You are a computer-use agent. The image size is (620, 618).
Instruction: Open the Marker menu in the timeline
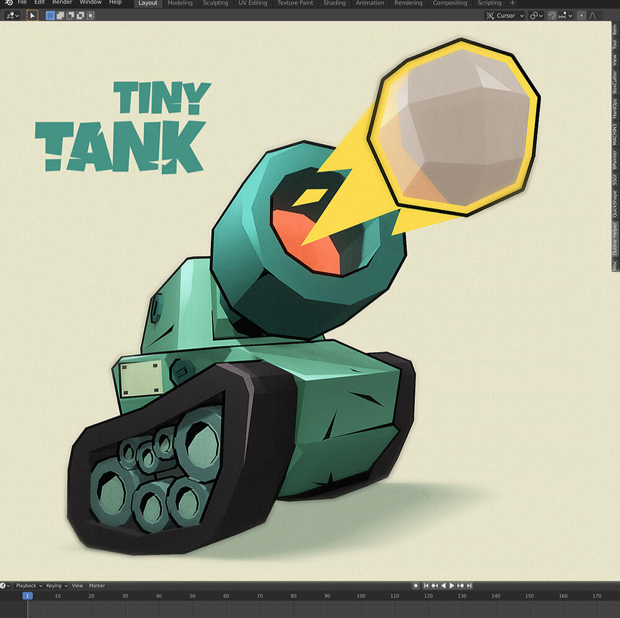coord(97,586)
